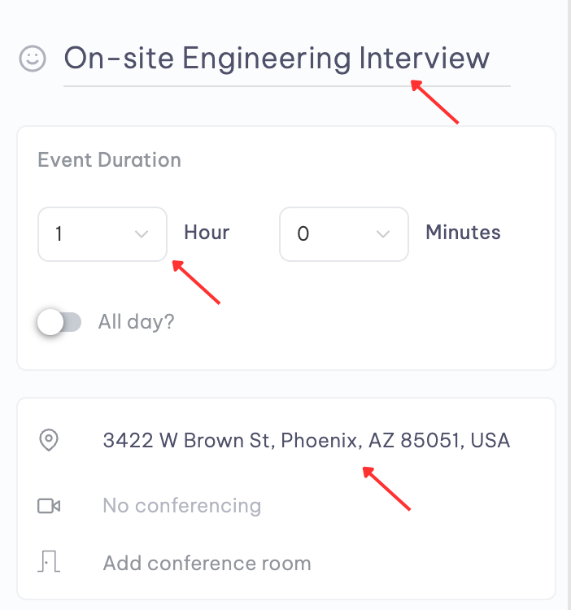Click the smiley emoji picker icon
571x610 pixels.
click(x=33, y=59)
